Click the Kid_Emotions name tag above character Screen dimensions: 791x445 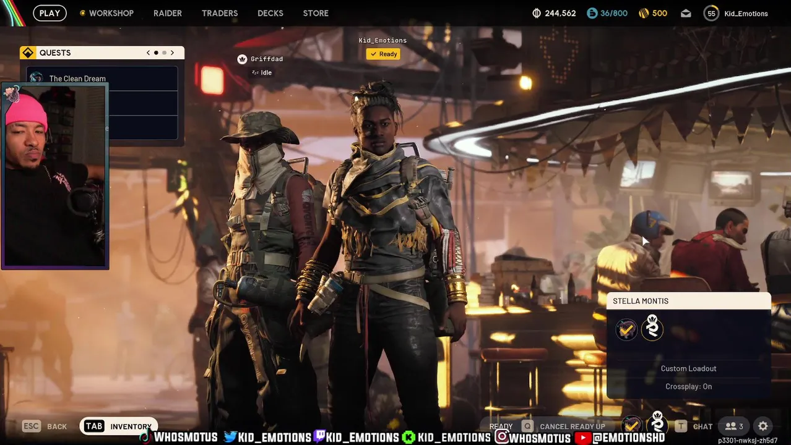[x=383, y=40]
